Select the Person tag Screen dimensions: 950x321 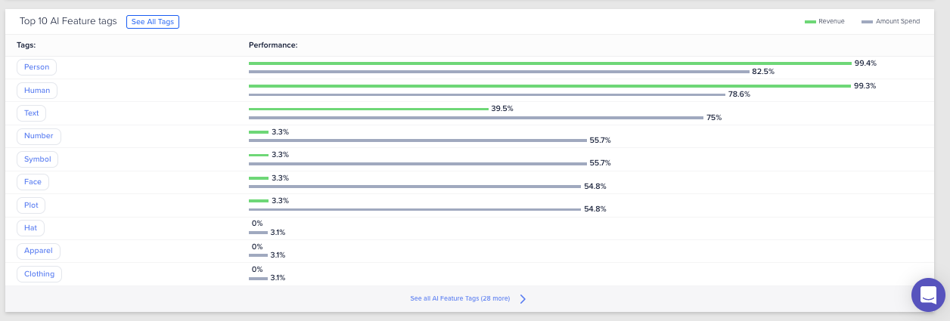point(36,67)
